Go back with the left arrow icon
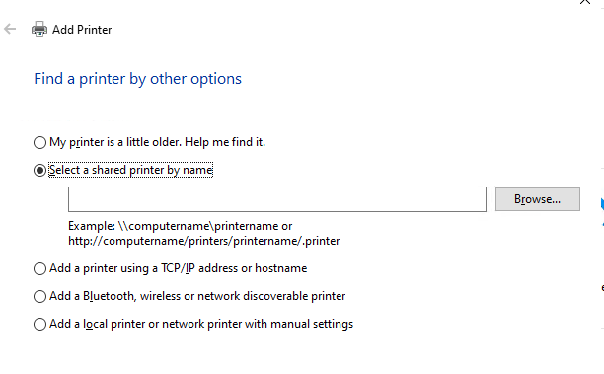Screen dimensions: 604x374 pyautogui.click(x=10, y=29)
